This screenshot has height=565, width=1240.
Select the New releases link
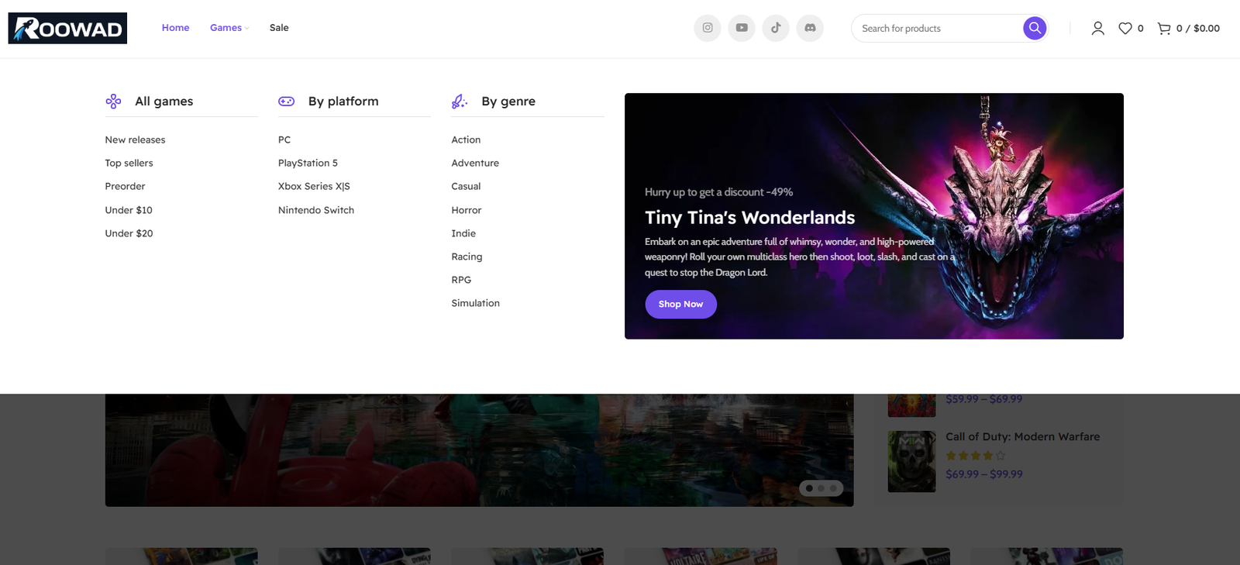click(135, 140)
